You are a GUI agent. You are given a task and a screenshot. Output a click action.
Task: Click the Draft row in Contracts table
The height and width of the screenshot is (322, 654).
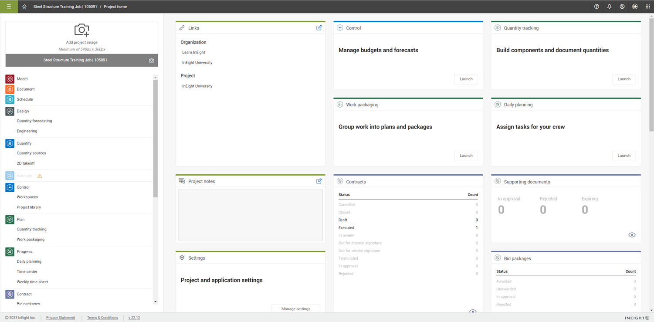[x=408, y=220]
